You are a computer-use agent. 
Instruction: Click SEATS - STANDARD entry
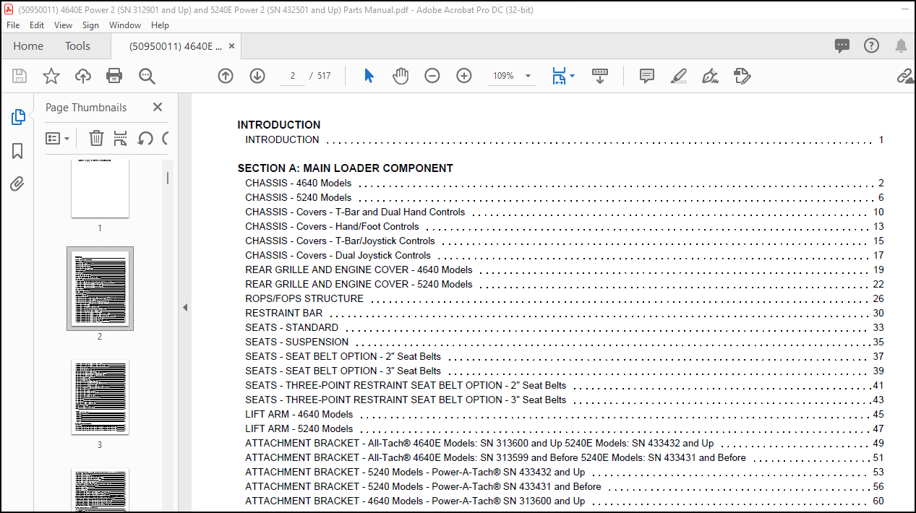click(x=291, y=327)
